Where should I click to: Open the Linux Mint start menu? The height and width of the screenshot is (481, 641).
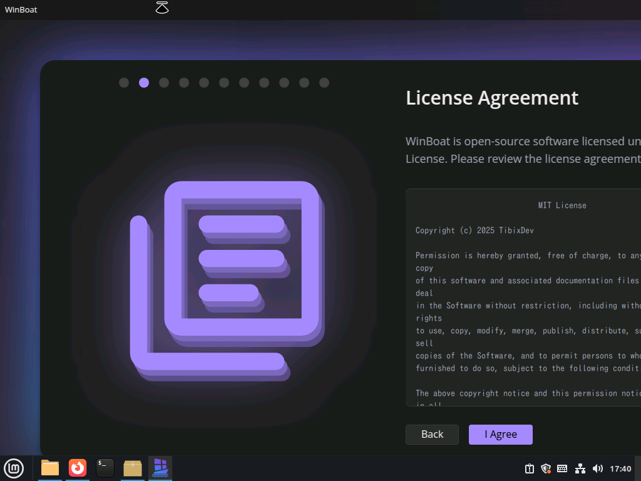(x=14, y=468)
